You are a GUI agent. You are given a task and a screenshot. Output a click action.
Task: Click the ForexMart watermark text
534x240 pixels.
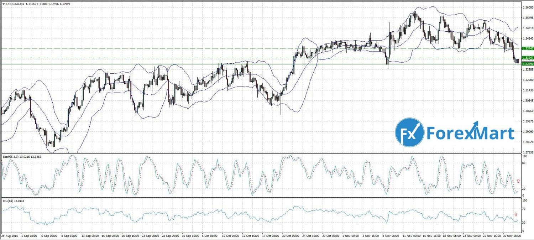pyautogui.click(x=470, y=134)
